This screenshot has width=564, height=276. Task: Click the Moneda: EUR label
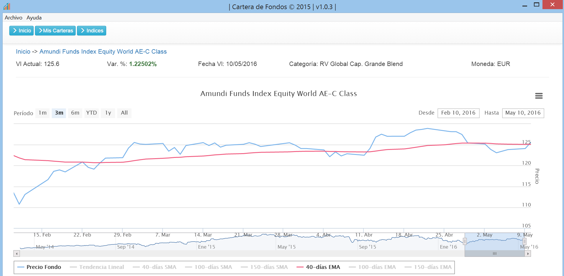click(491, 64)
